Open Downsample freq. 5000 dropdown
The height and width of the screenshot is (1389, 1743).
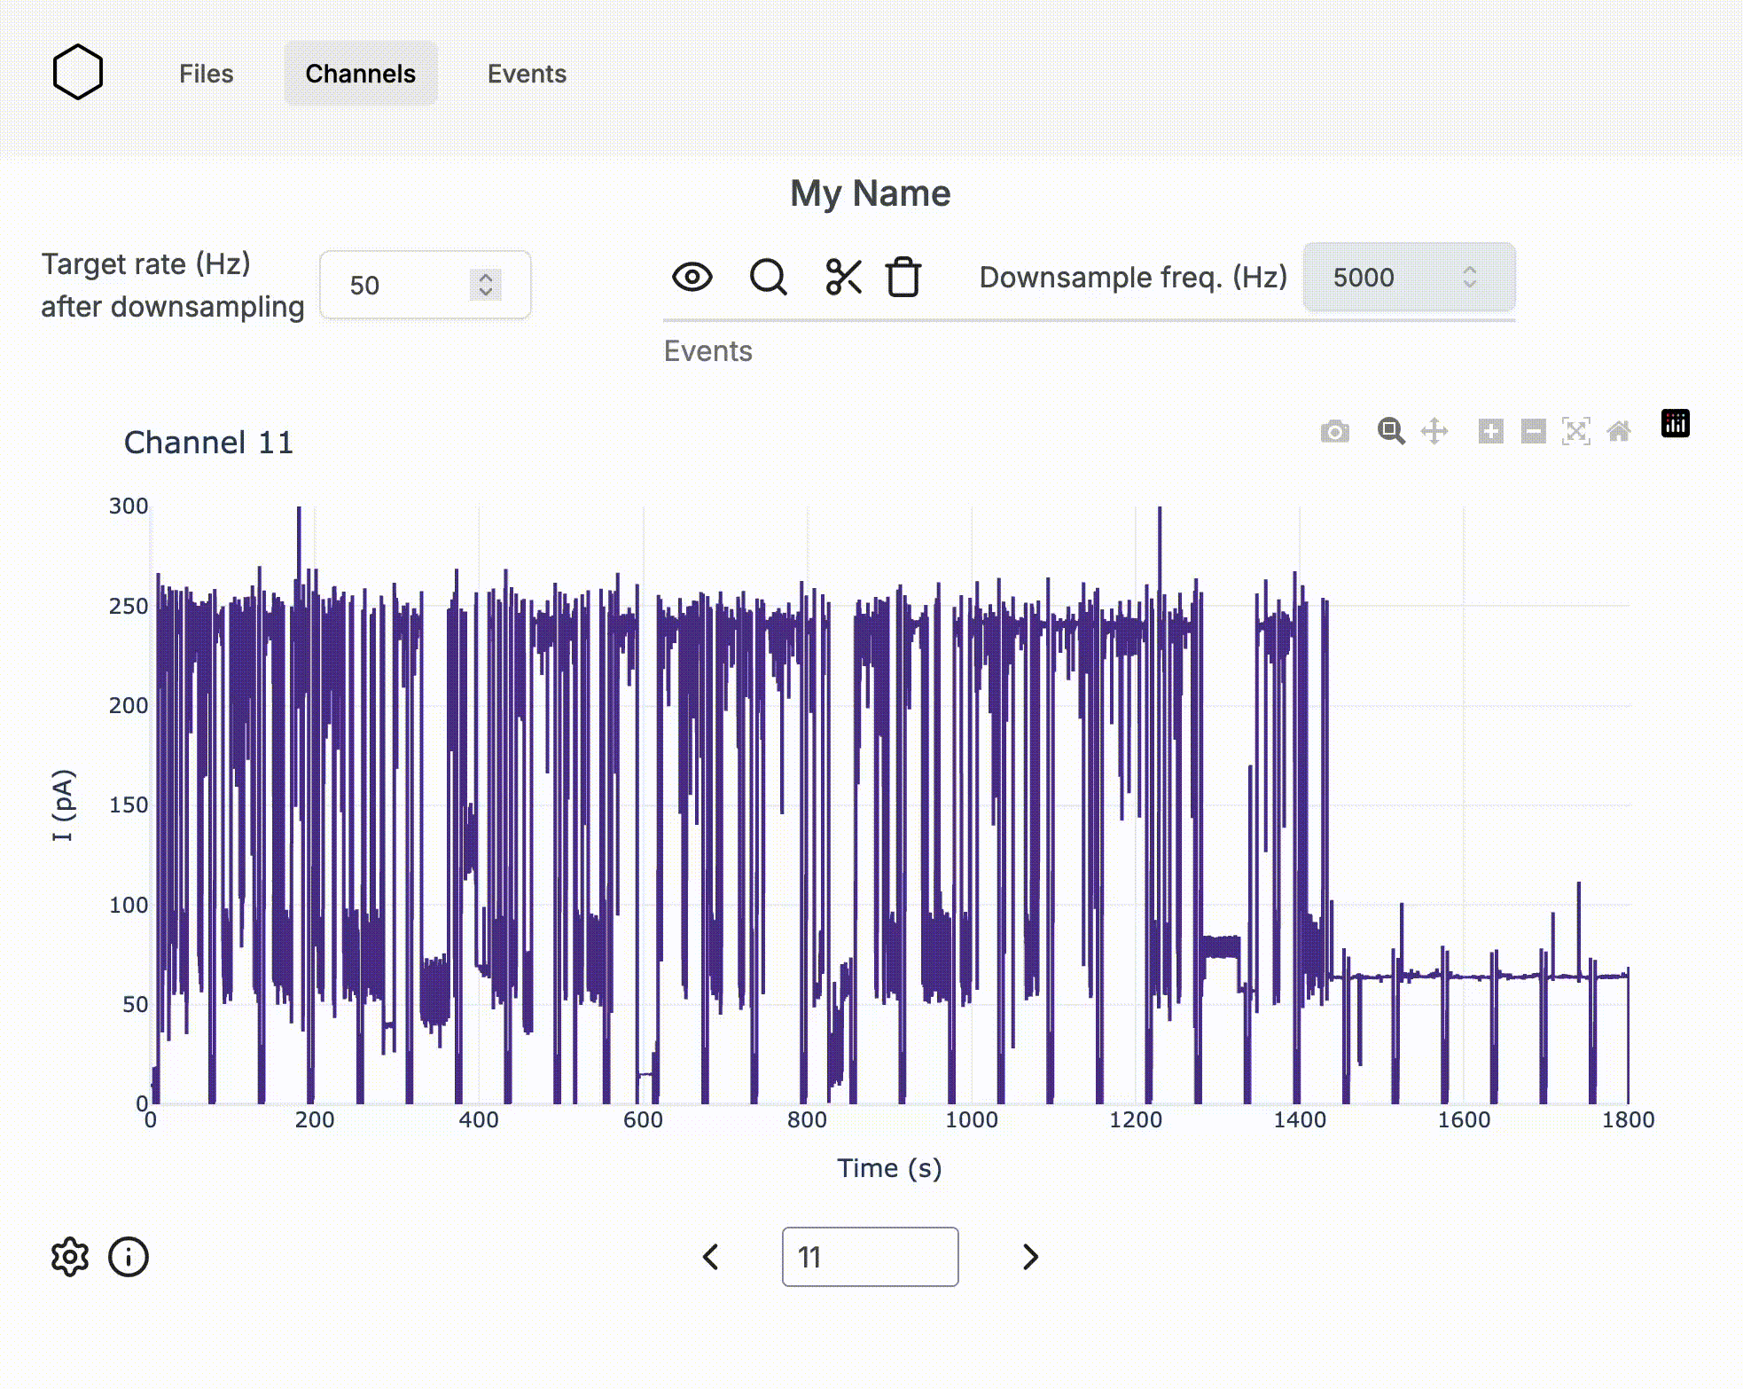[1408, 278]
